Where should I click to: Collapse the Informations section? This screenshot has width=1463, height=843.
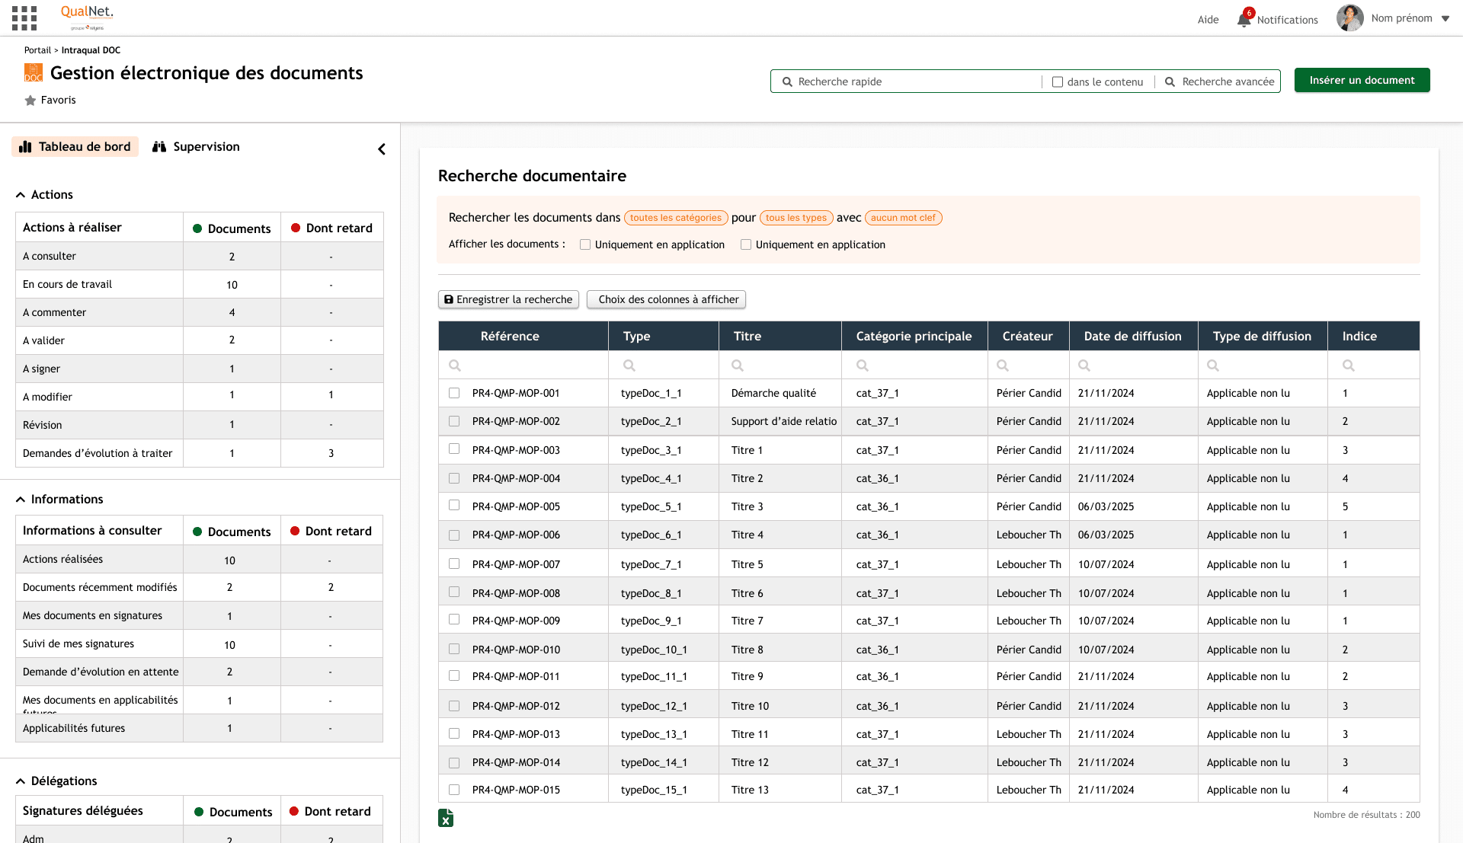(21, 500)
